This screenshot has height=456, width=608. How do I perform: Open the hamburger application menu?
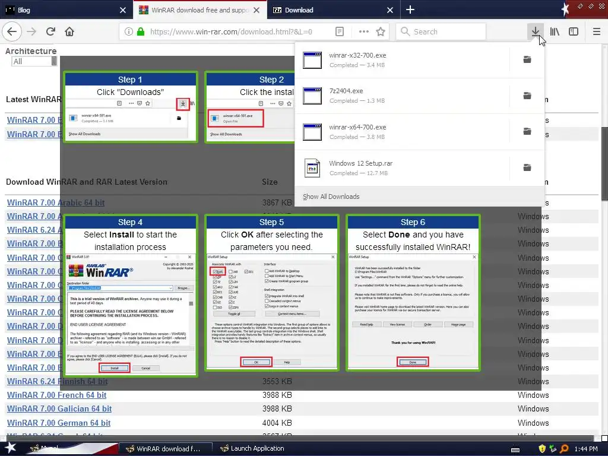click(x=597, y=32)
